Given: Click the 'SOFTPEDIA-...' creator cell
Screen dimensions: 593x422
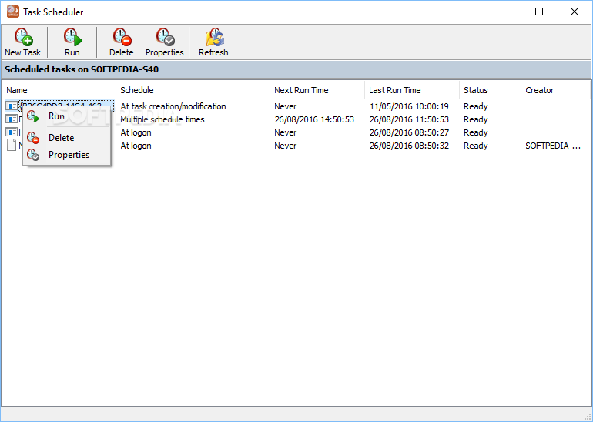Looking at the screenshot, I should tap(553, 146).
